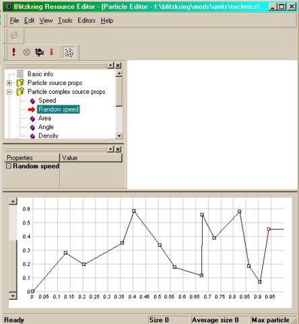Click the red exclamation mark toolbar icon
This screenshot has width=299, height=324.
pyautogui.click(x=13, y=52)
